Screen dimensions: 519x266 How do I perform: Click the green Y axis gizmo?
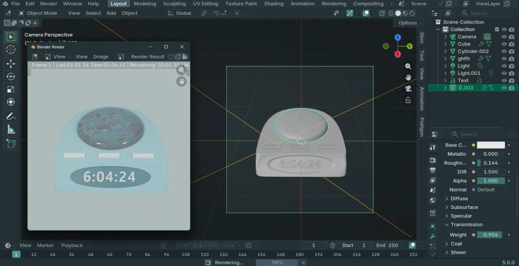(x=409, y=47)
